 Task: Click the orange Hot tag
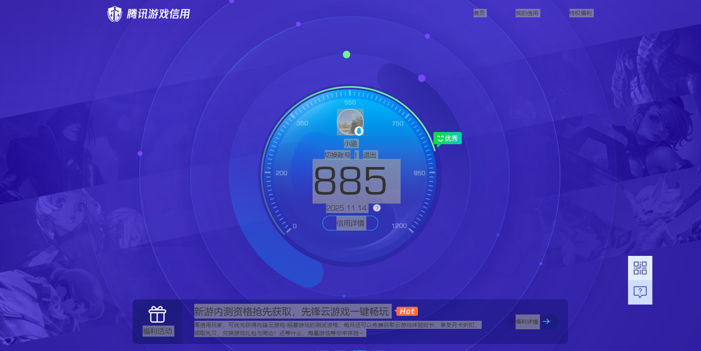click(407, 311)
